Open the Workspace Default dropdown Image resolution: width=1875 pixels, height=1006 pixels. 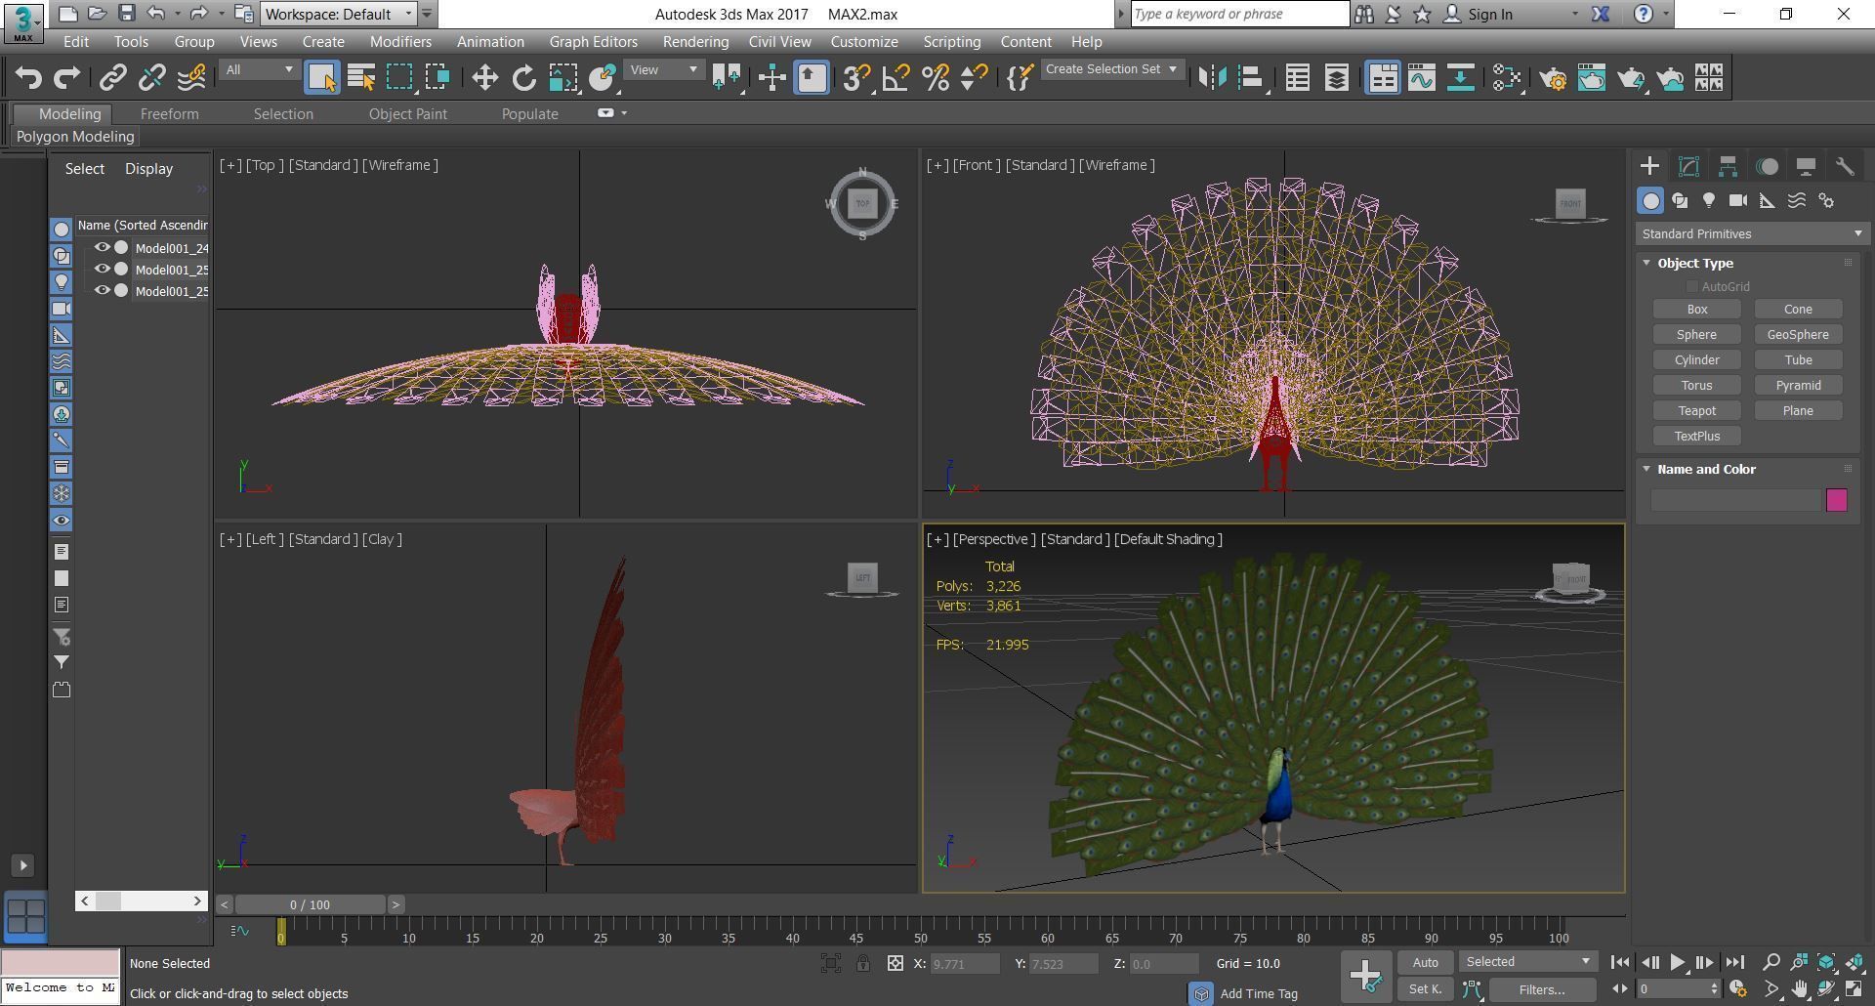point(339,14)
